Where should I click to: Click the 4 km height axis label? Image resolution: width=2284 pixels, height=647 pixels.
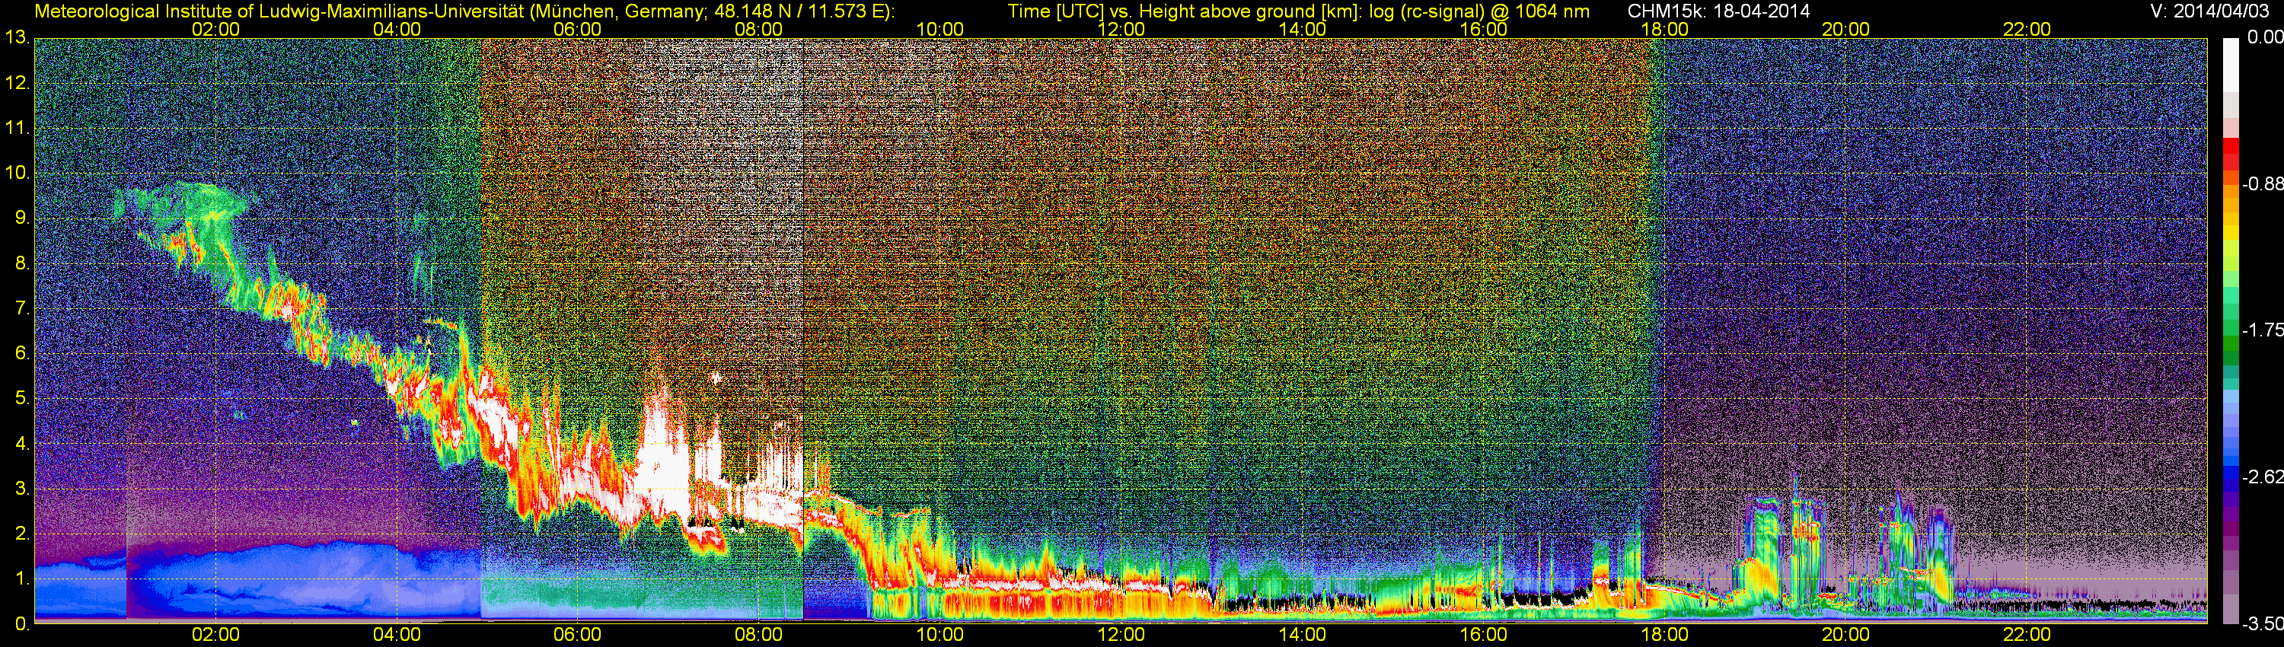[x=22, y=443]
